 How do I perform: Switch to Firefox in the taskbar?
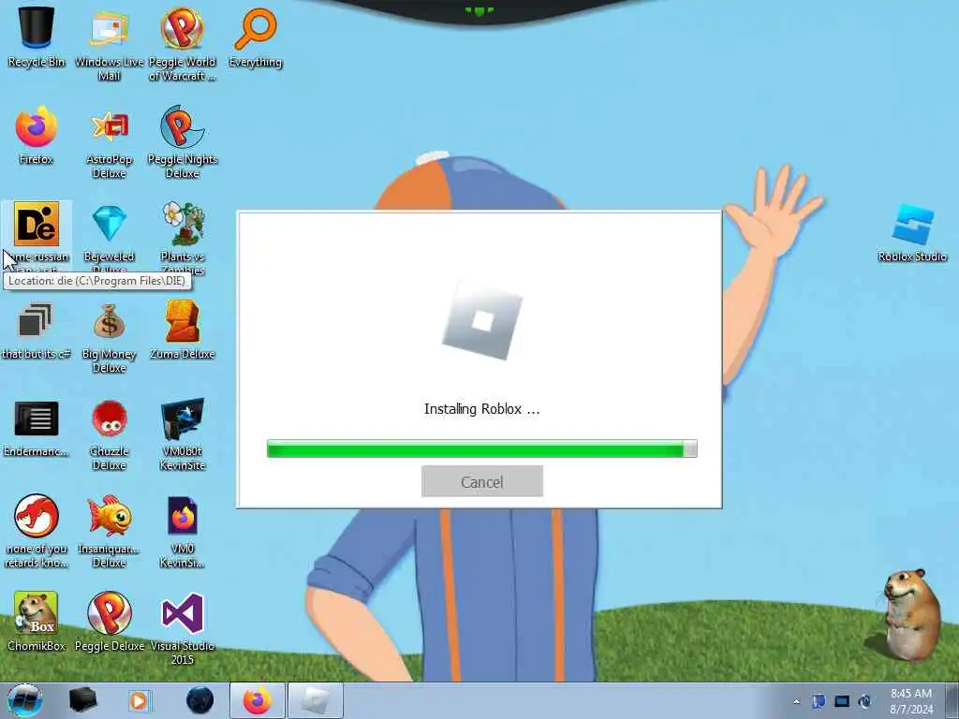click(x=257, y=700)
